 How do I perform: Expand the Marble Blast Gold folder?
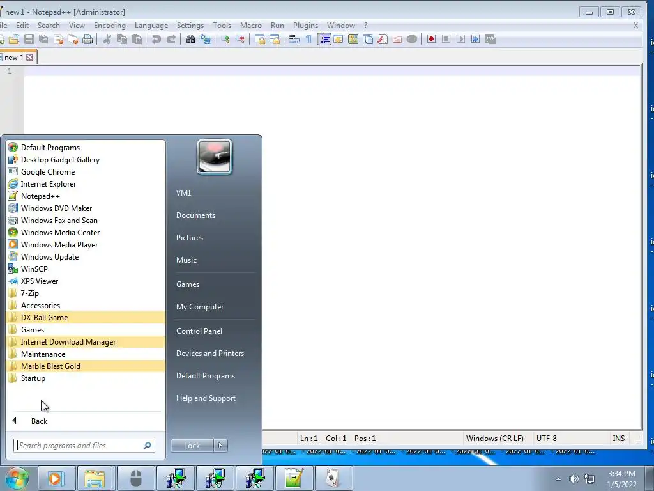pos(86,366)
